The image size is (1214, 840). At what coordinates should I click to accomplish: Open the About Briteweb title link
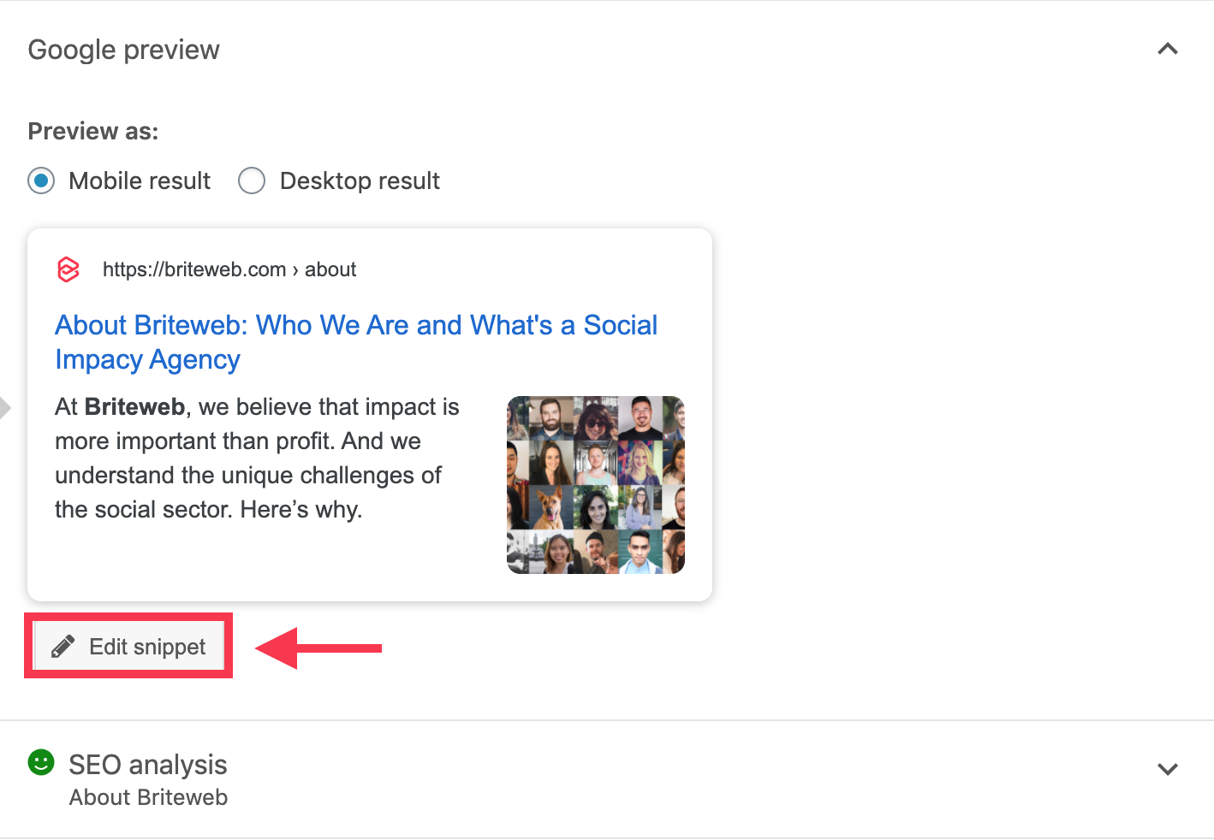pos(356,342)
